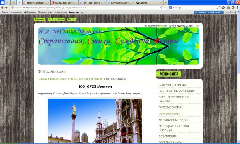The height and width of the screenshot is (144, 240).
Task: Go back with the browser back arrow
Action: 2,8
